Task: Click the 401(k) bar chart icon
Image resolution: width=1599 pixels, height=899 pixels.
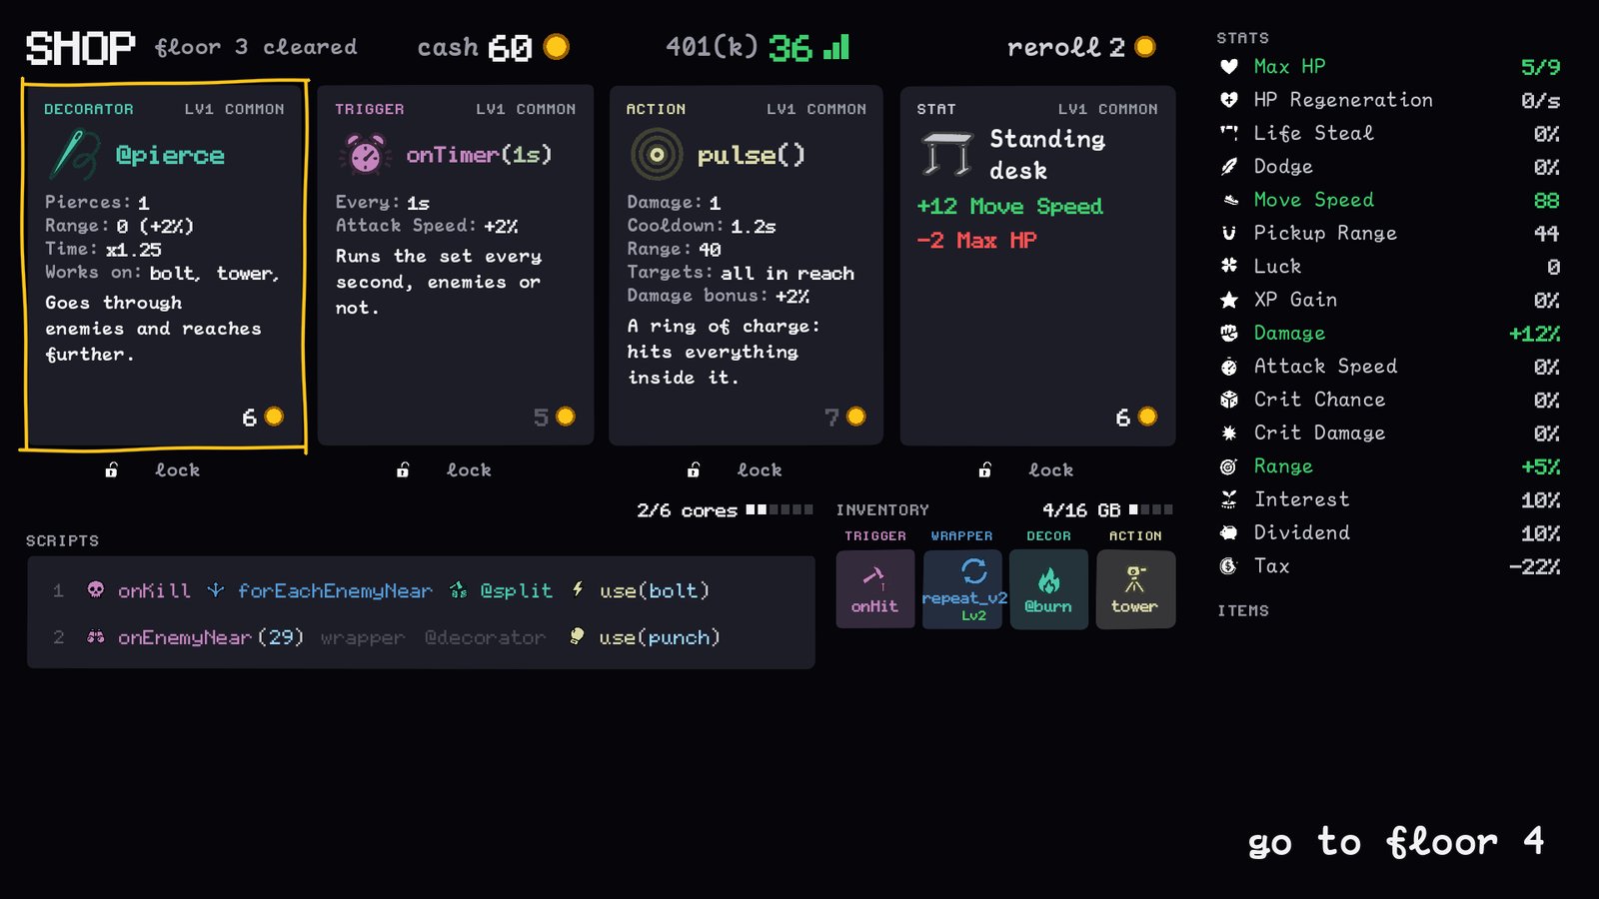Action: click(836, 47)
